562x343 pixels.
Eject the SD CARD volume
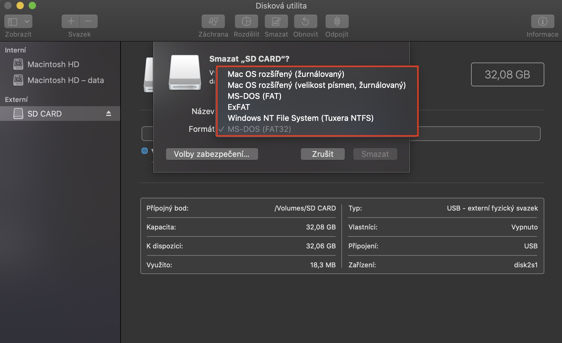tap(109, 114)
